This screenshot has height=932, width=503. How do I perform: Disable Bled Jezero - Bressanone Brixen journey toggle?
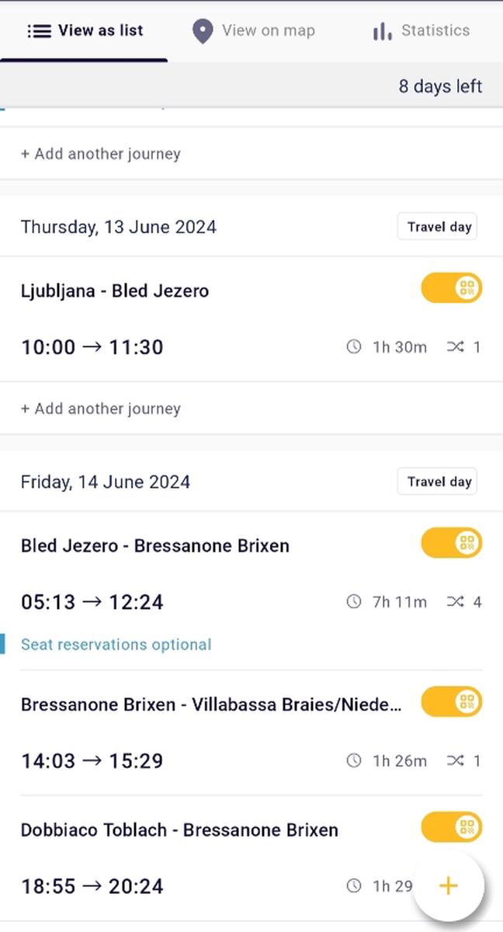click(x=451, y=543)
